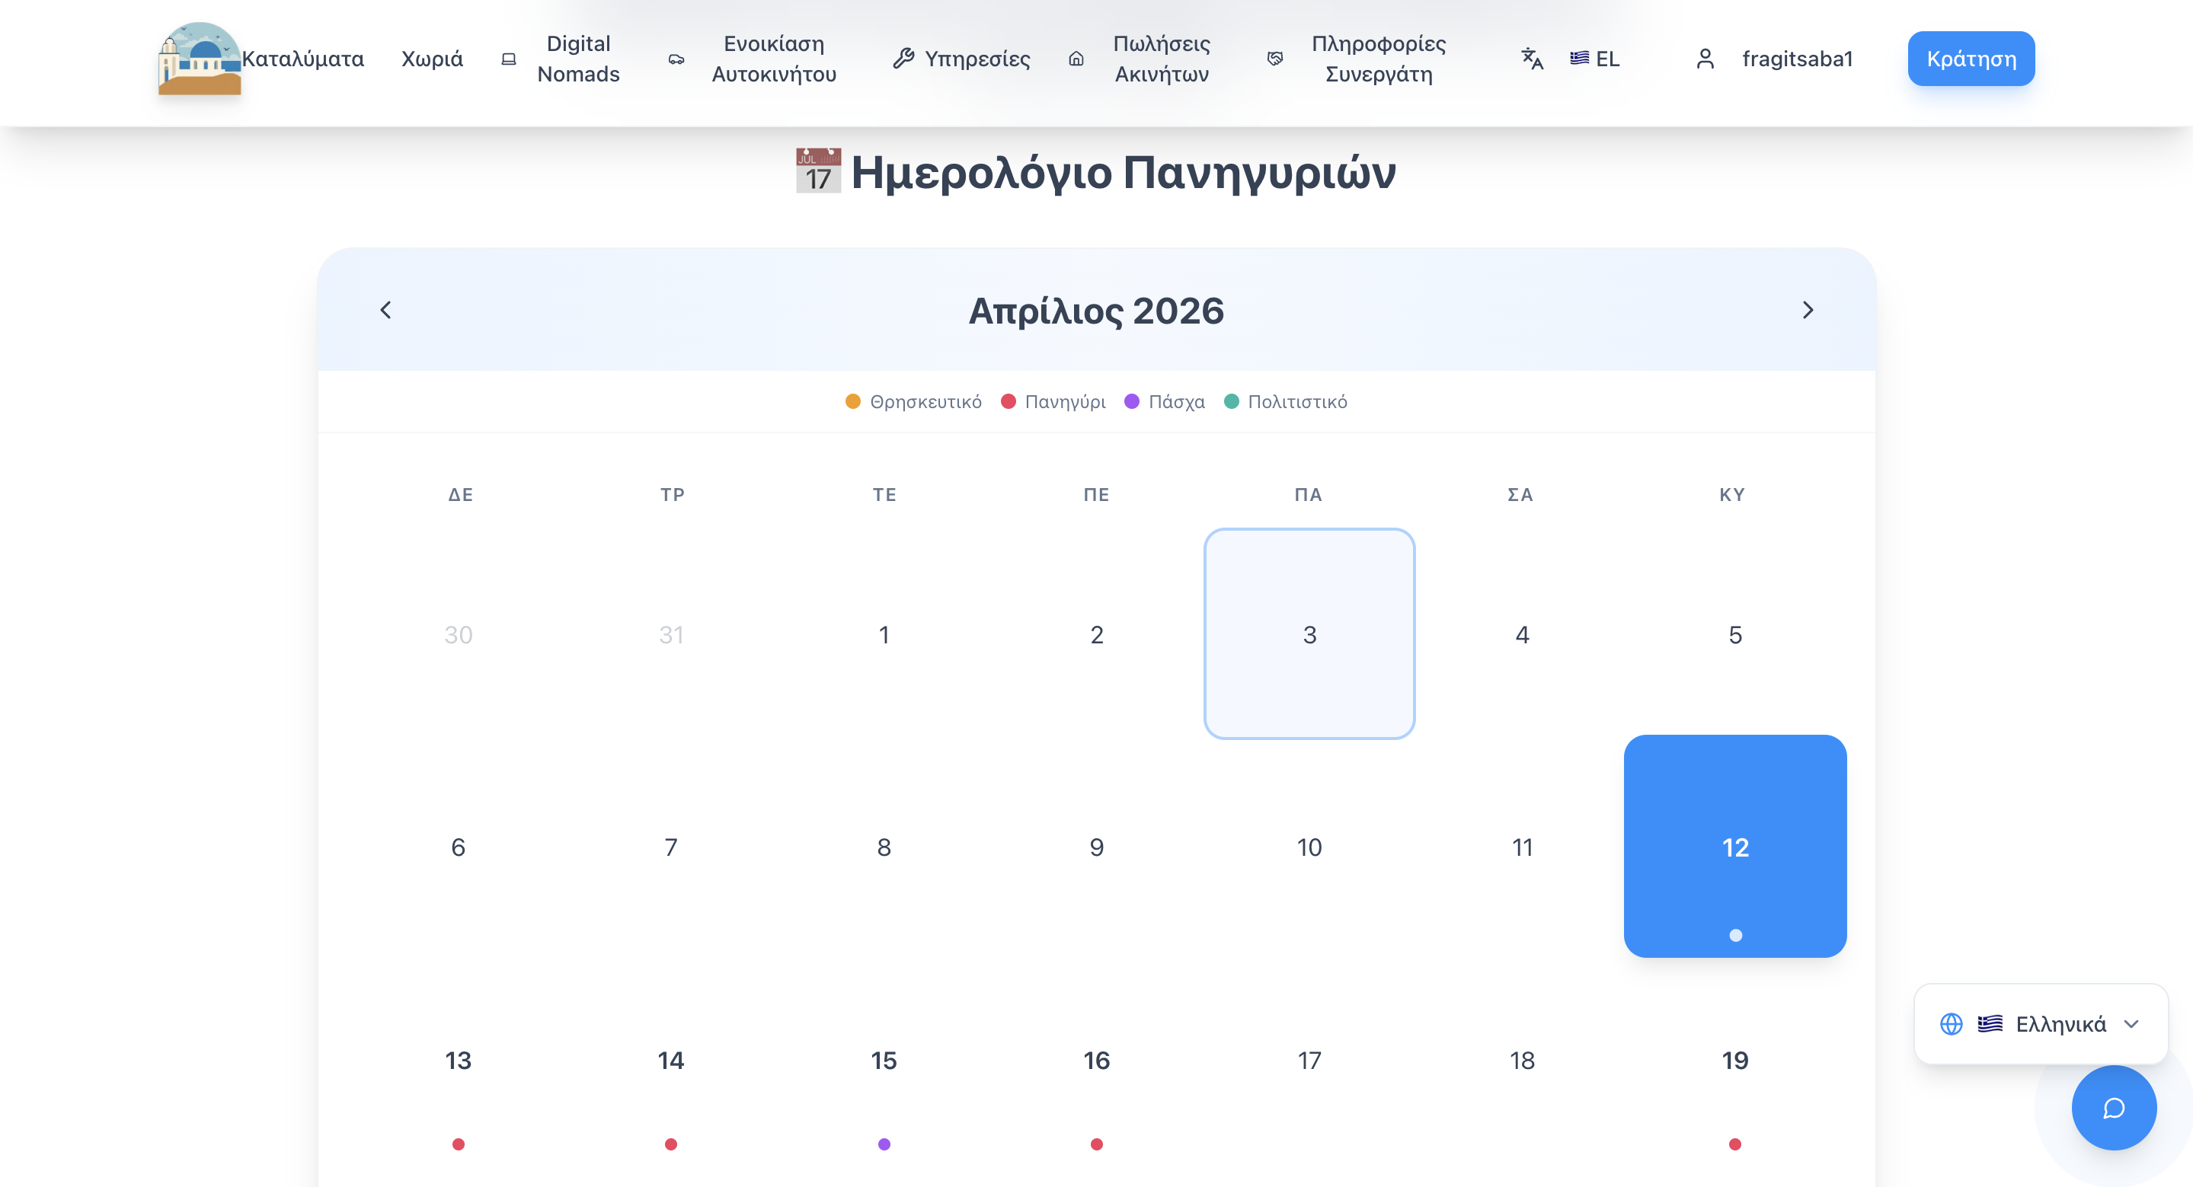The image size is (2193, 1187).
Task: Select the house icon beside Πωλήσεις Ακινήτων
Action: 1076,58
